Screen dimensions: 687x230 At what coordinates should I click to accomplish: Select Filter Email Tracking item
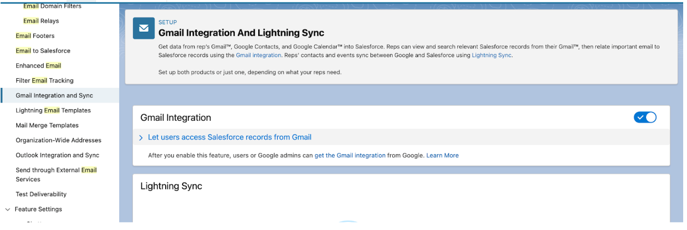[x=45, y=80]
